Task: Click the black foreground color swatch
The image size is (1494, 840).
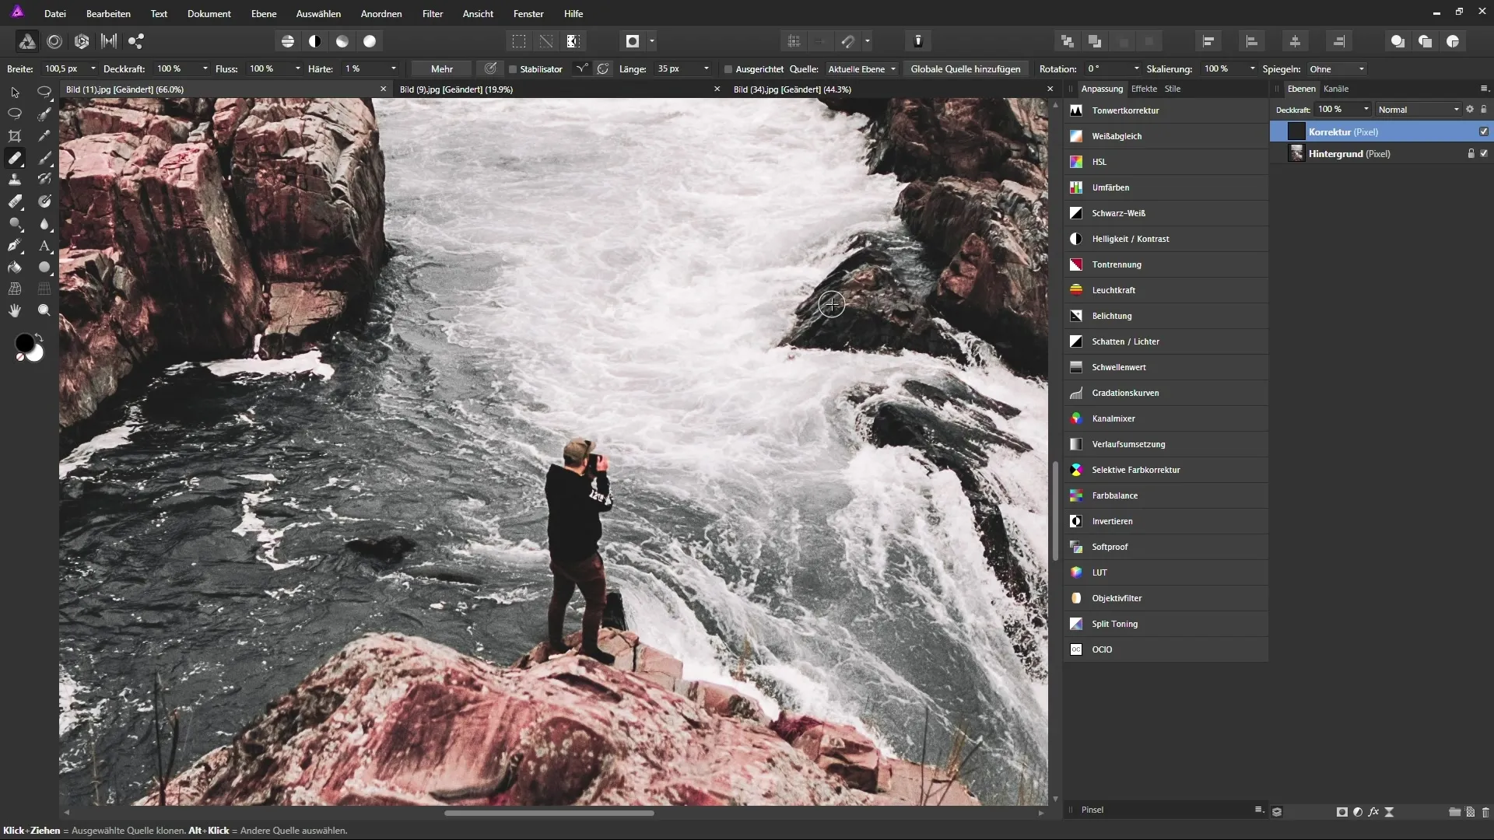Action: pos(23,343)
